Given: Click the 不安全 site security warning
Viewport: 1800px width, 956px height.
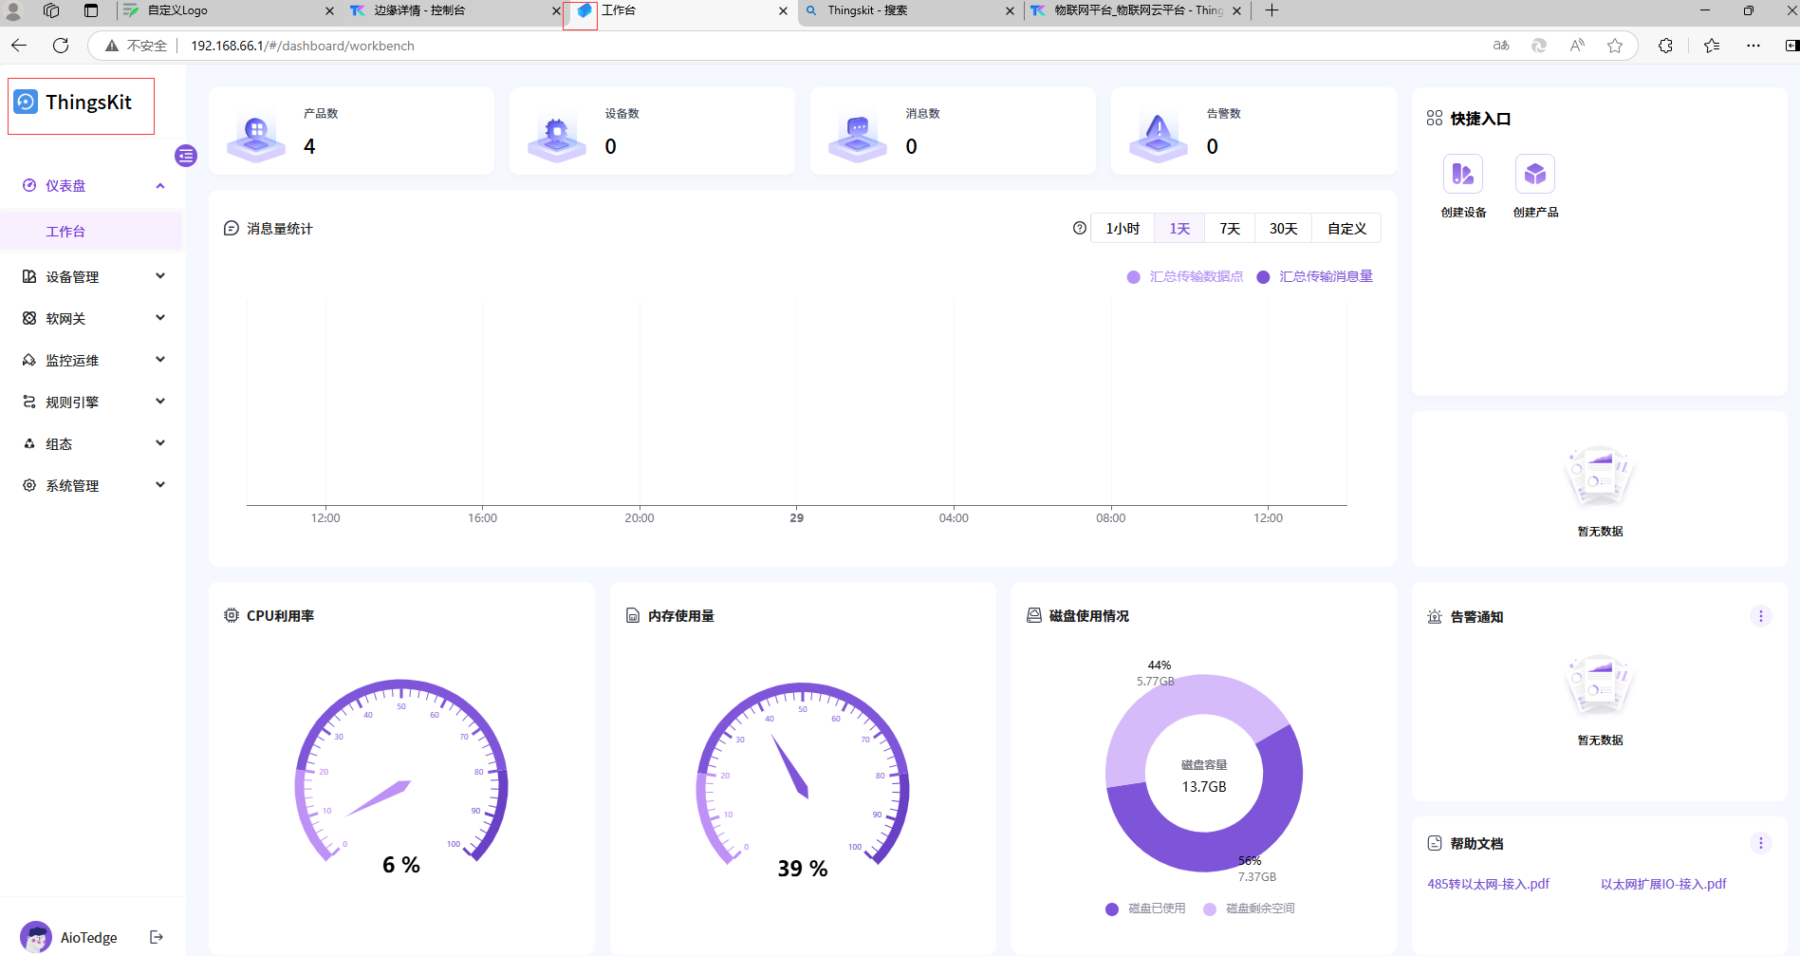Looking at the screenshot, I should click(137, 46).
